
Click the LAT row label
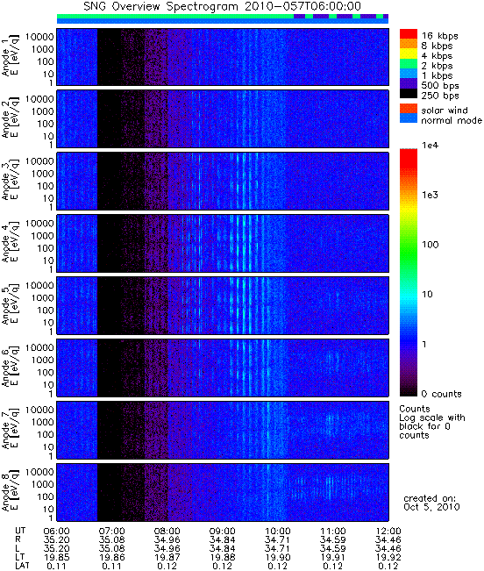tap(22, 566)
